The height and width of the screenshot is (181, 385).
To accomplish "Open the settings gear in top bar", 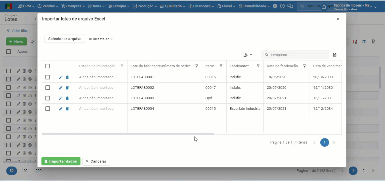I will [x=275, y=6].
